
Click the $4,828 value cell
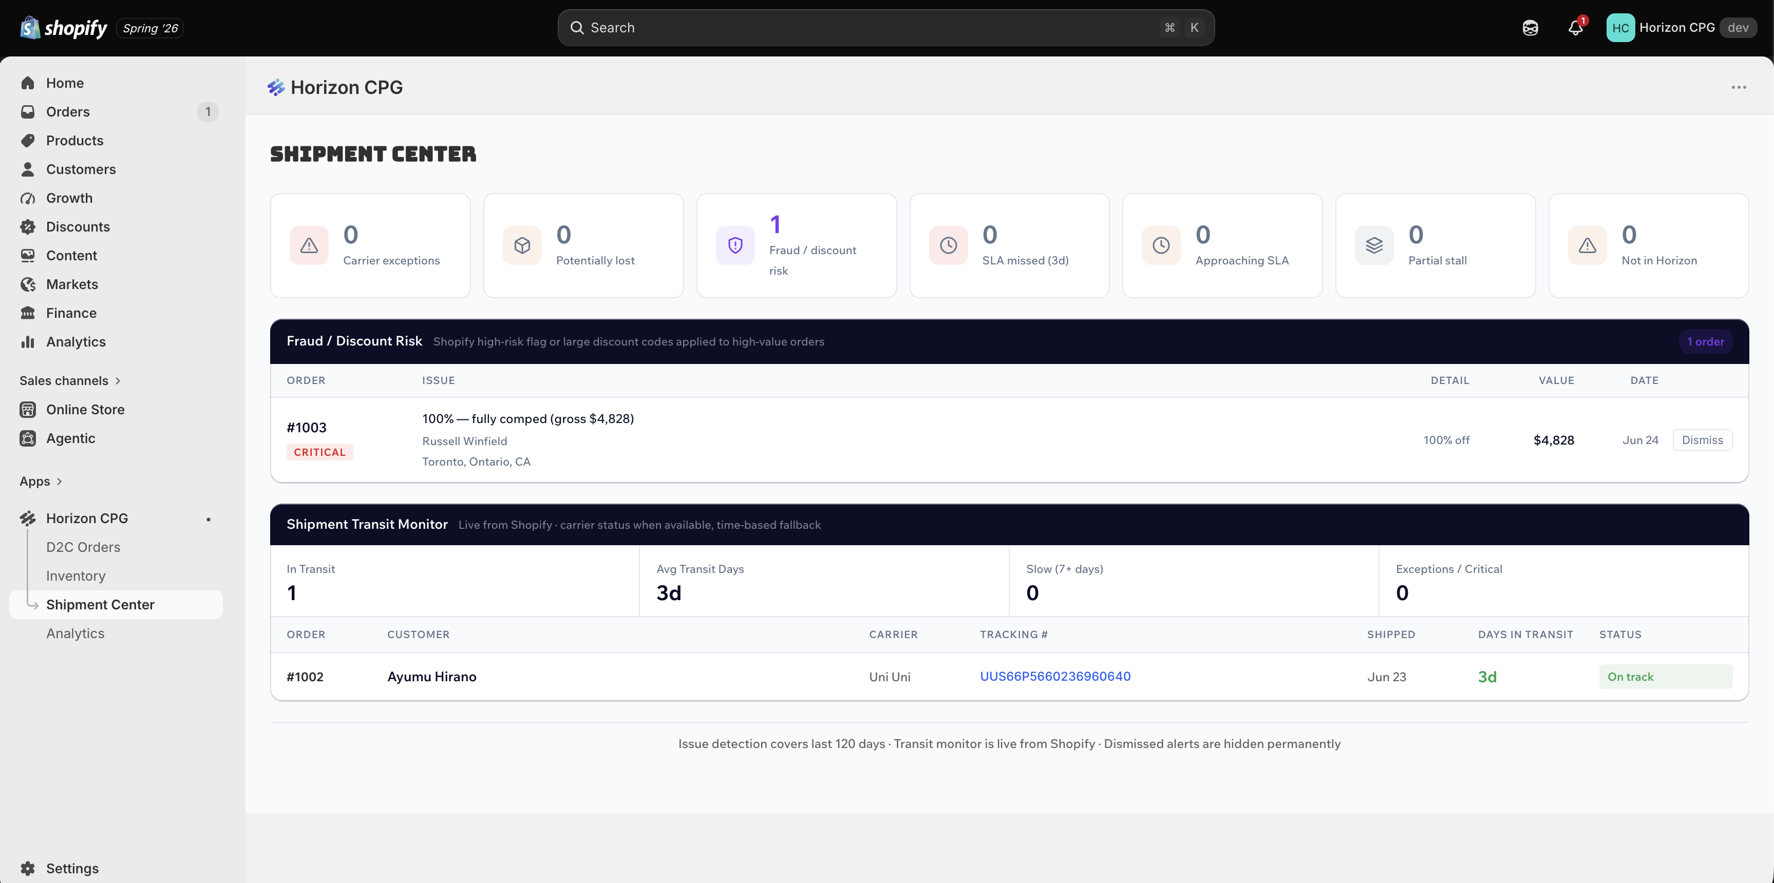click(1554, 440)
